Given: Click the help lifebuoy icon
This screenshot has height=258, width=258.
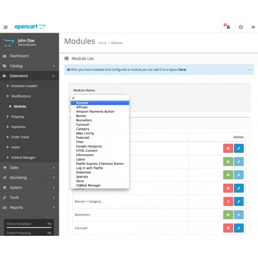Looking at the screenshot, I should [241, 27].
